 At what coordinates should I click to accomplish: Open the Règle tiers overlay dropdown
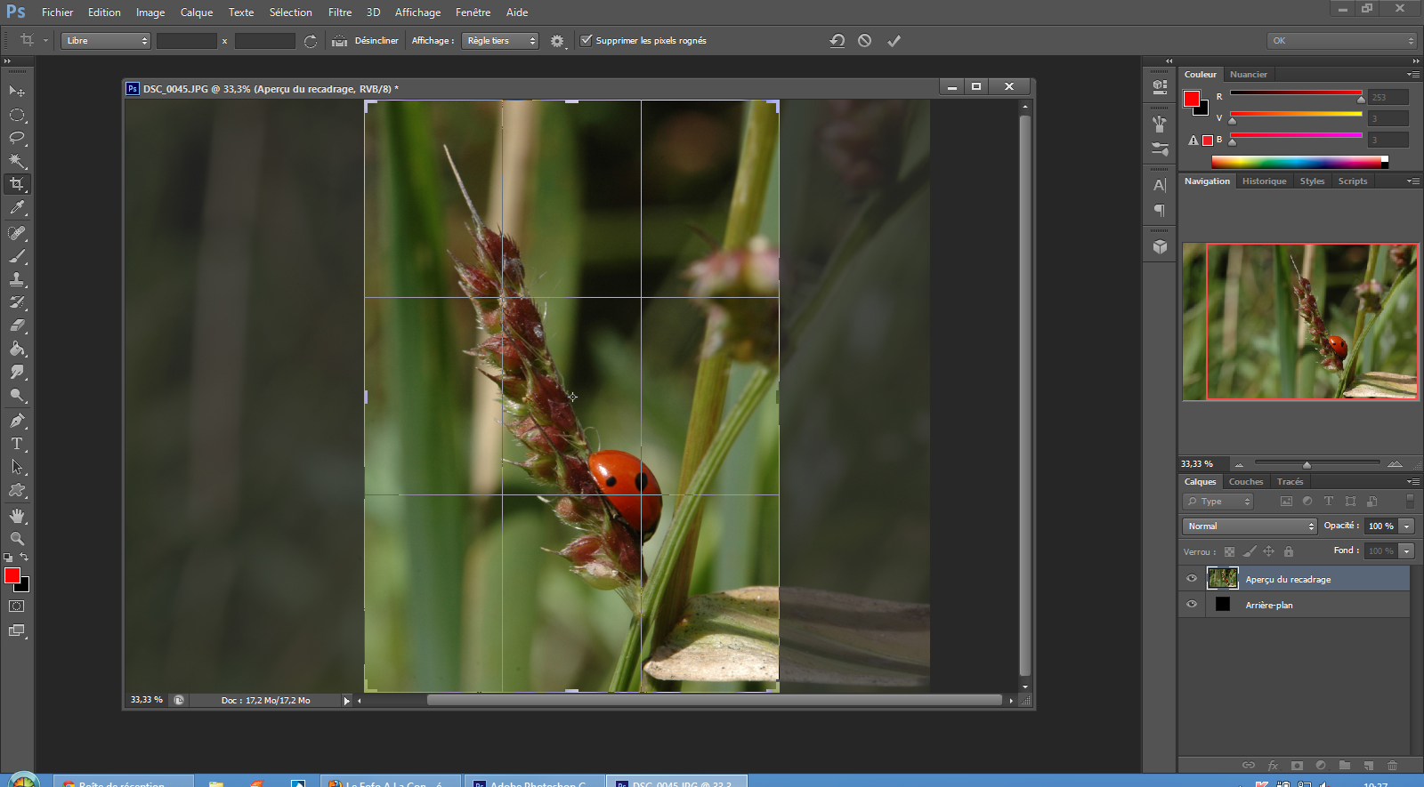[x=500, y=41]
